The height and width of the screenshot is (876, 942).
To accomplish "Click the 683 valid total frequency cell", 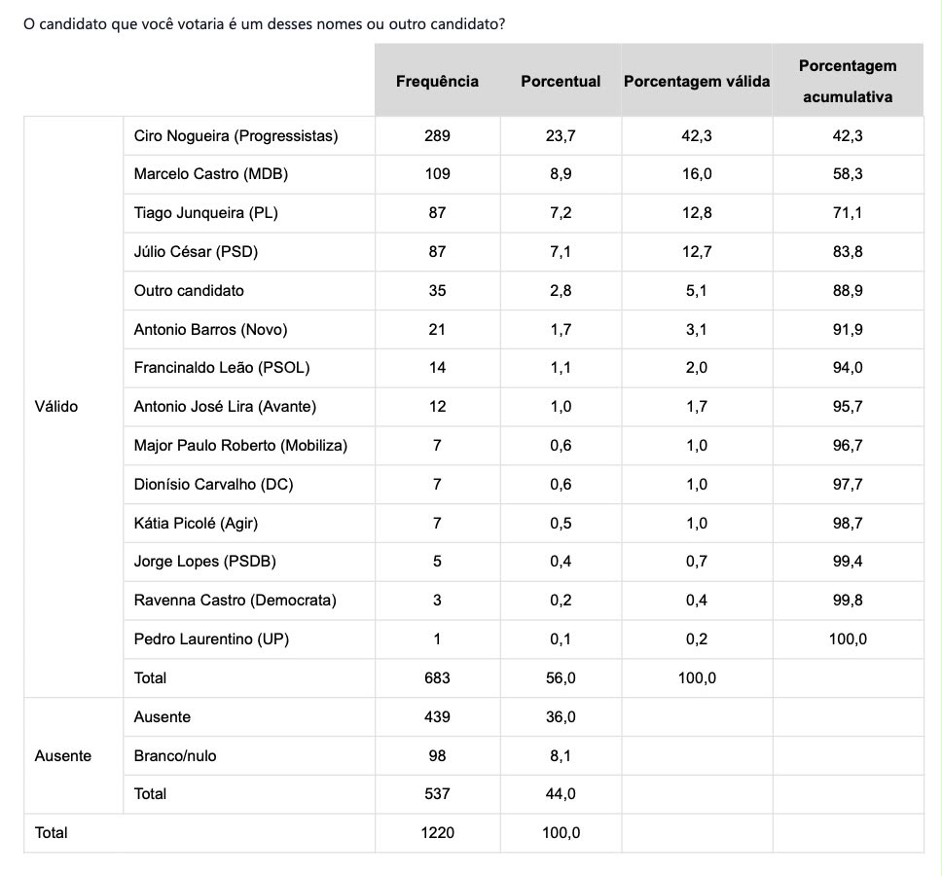I will [437, 678].
